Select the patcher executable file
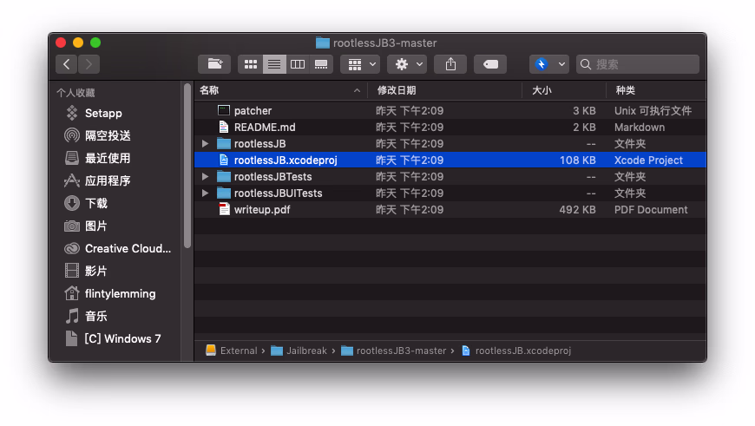This screenshot has height=426, width=755. pyautogui.click(x=253, y=111)
